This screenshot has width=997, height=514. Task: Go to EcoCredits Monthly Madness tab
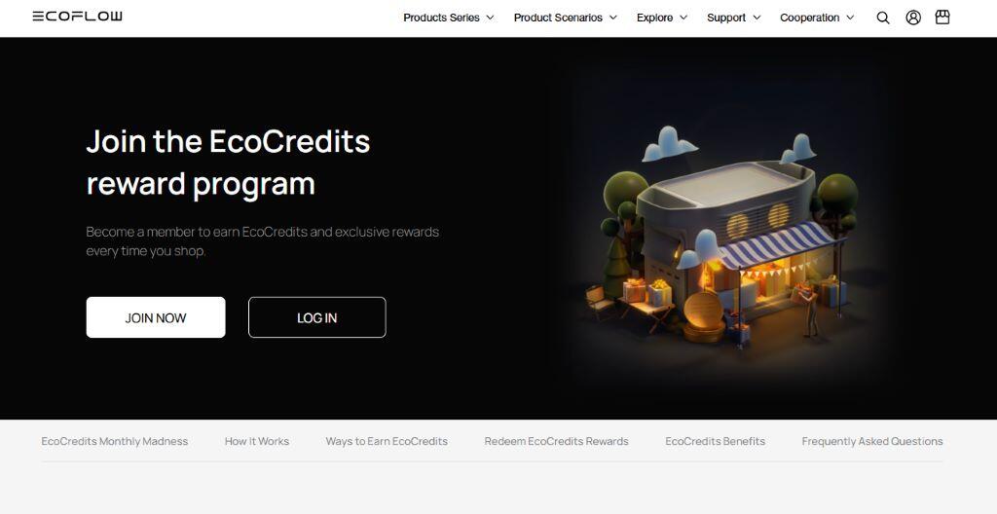115,441
